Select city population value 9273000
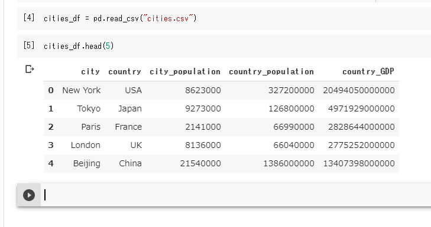Viewport: 431px width, 227px height. tap(203, 108)
